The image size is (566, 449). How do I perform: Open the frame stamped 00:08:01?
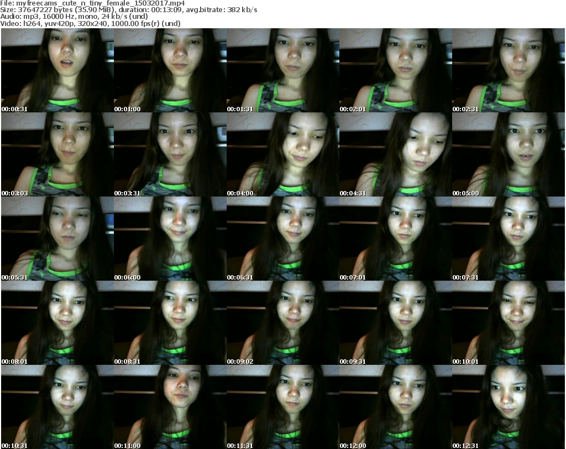pos(57,323)
